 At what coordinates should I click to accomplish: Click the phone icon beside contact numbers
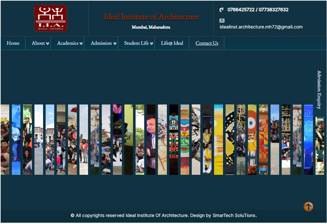[x=221, y=10]
